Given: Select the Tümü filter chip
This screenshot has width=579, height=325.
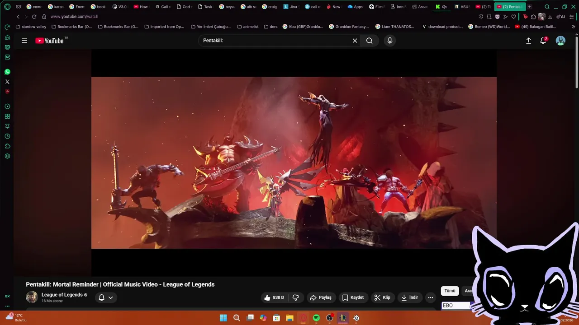Looking at the screenshot, I should (450, 291).
